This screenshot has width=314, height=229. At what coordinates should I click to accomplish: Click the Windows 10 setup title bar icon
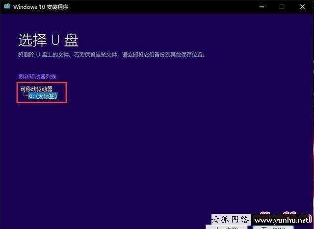click(x=7, y=6)
